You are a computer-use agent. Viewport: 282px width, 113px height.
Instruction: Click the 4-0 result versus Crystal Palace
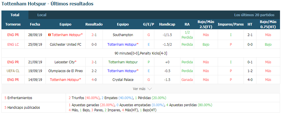point(94,79)
